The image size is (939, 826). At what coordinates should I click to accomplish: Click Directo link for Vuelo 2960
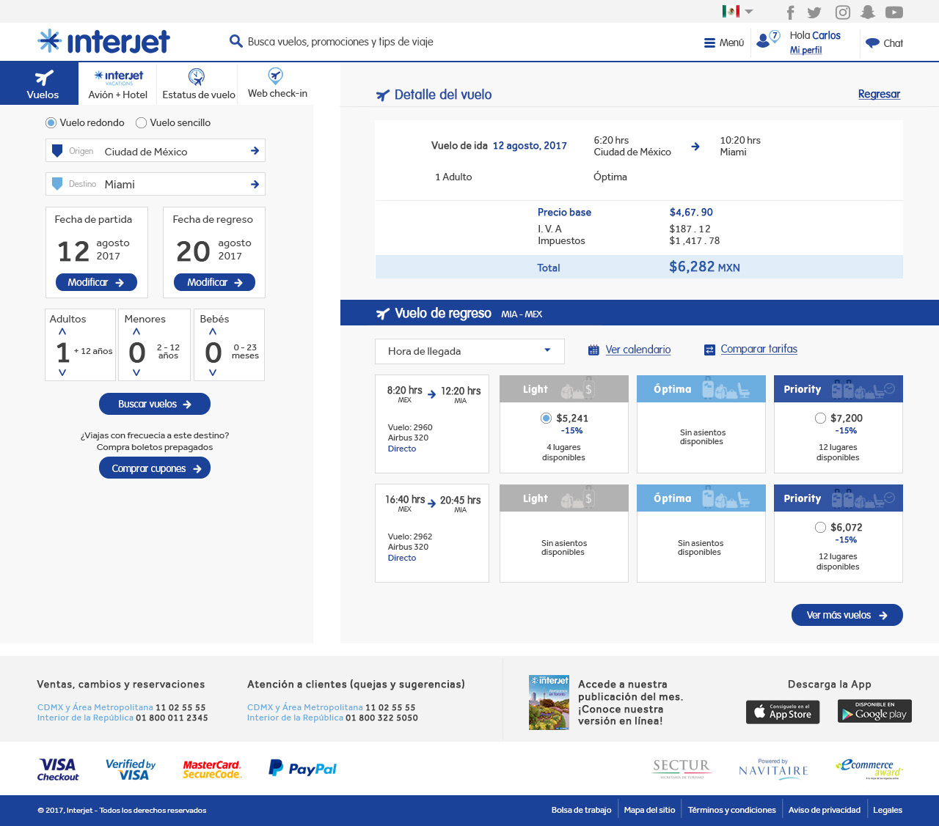(x=401, y=449)
